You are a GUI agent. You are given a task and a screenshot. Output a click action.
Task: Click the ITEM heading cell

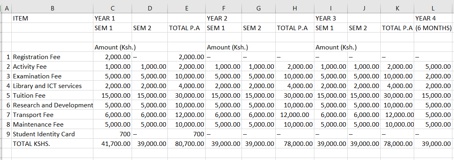coord(52,18)
